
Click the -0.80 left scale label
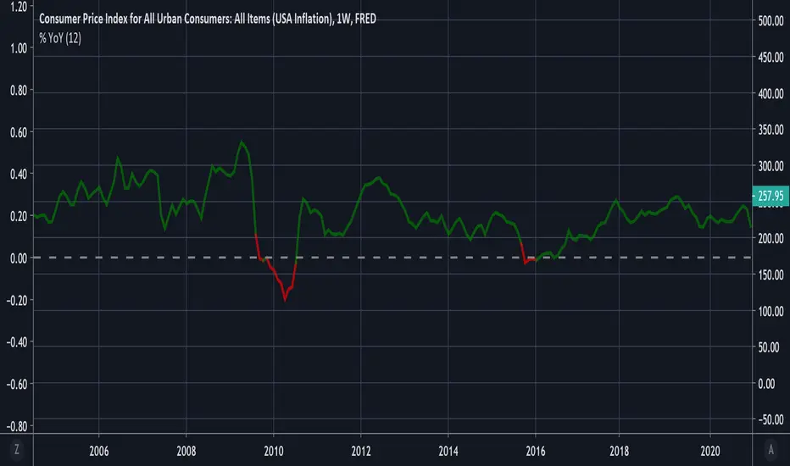pos(17,427)
